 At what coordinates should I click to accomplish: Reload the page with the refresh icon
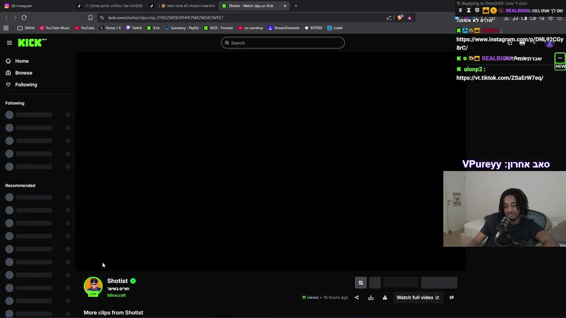point(24,18)
